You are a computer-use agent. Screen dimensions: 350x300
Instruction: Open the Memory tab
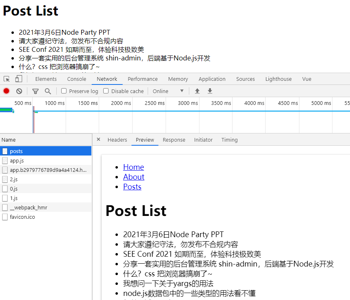coord(178,79)
